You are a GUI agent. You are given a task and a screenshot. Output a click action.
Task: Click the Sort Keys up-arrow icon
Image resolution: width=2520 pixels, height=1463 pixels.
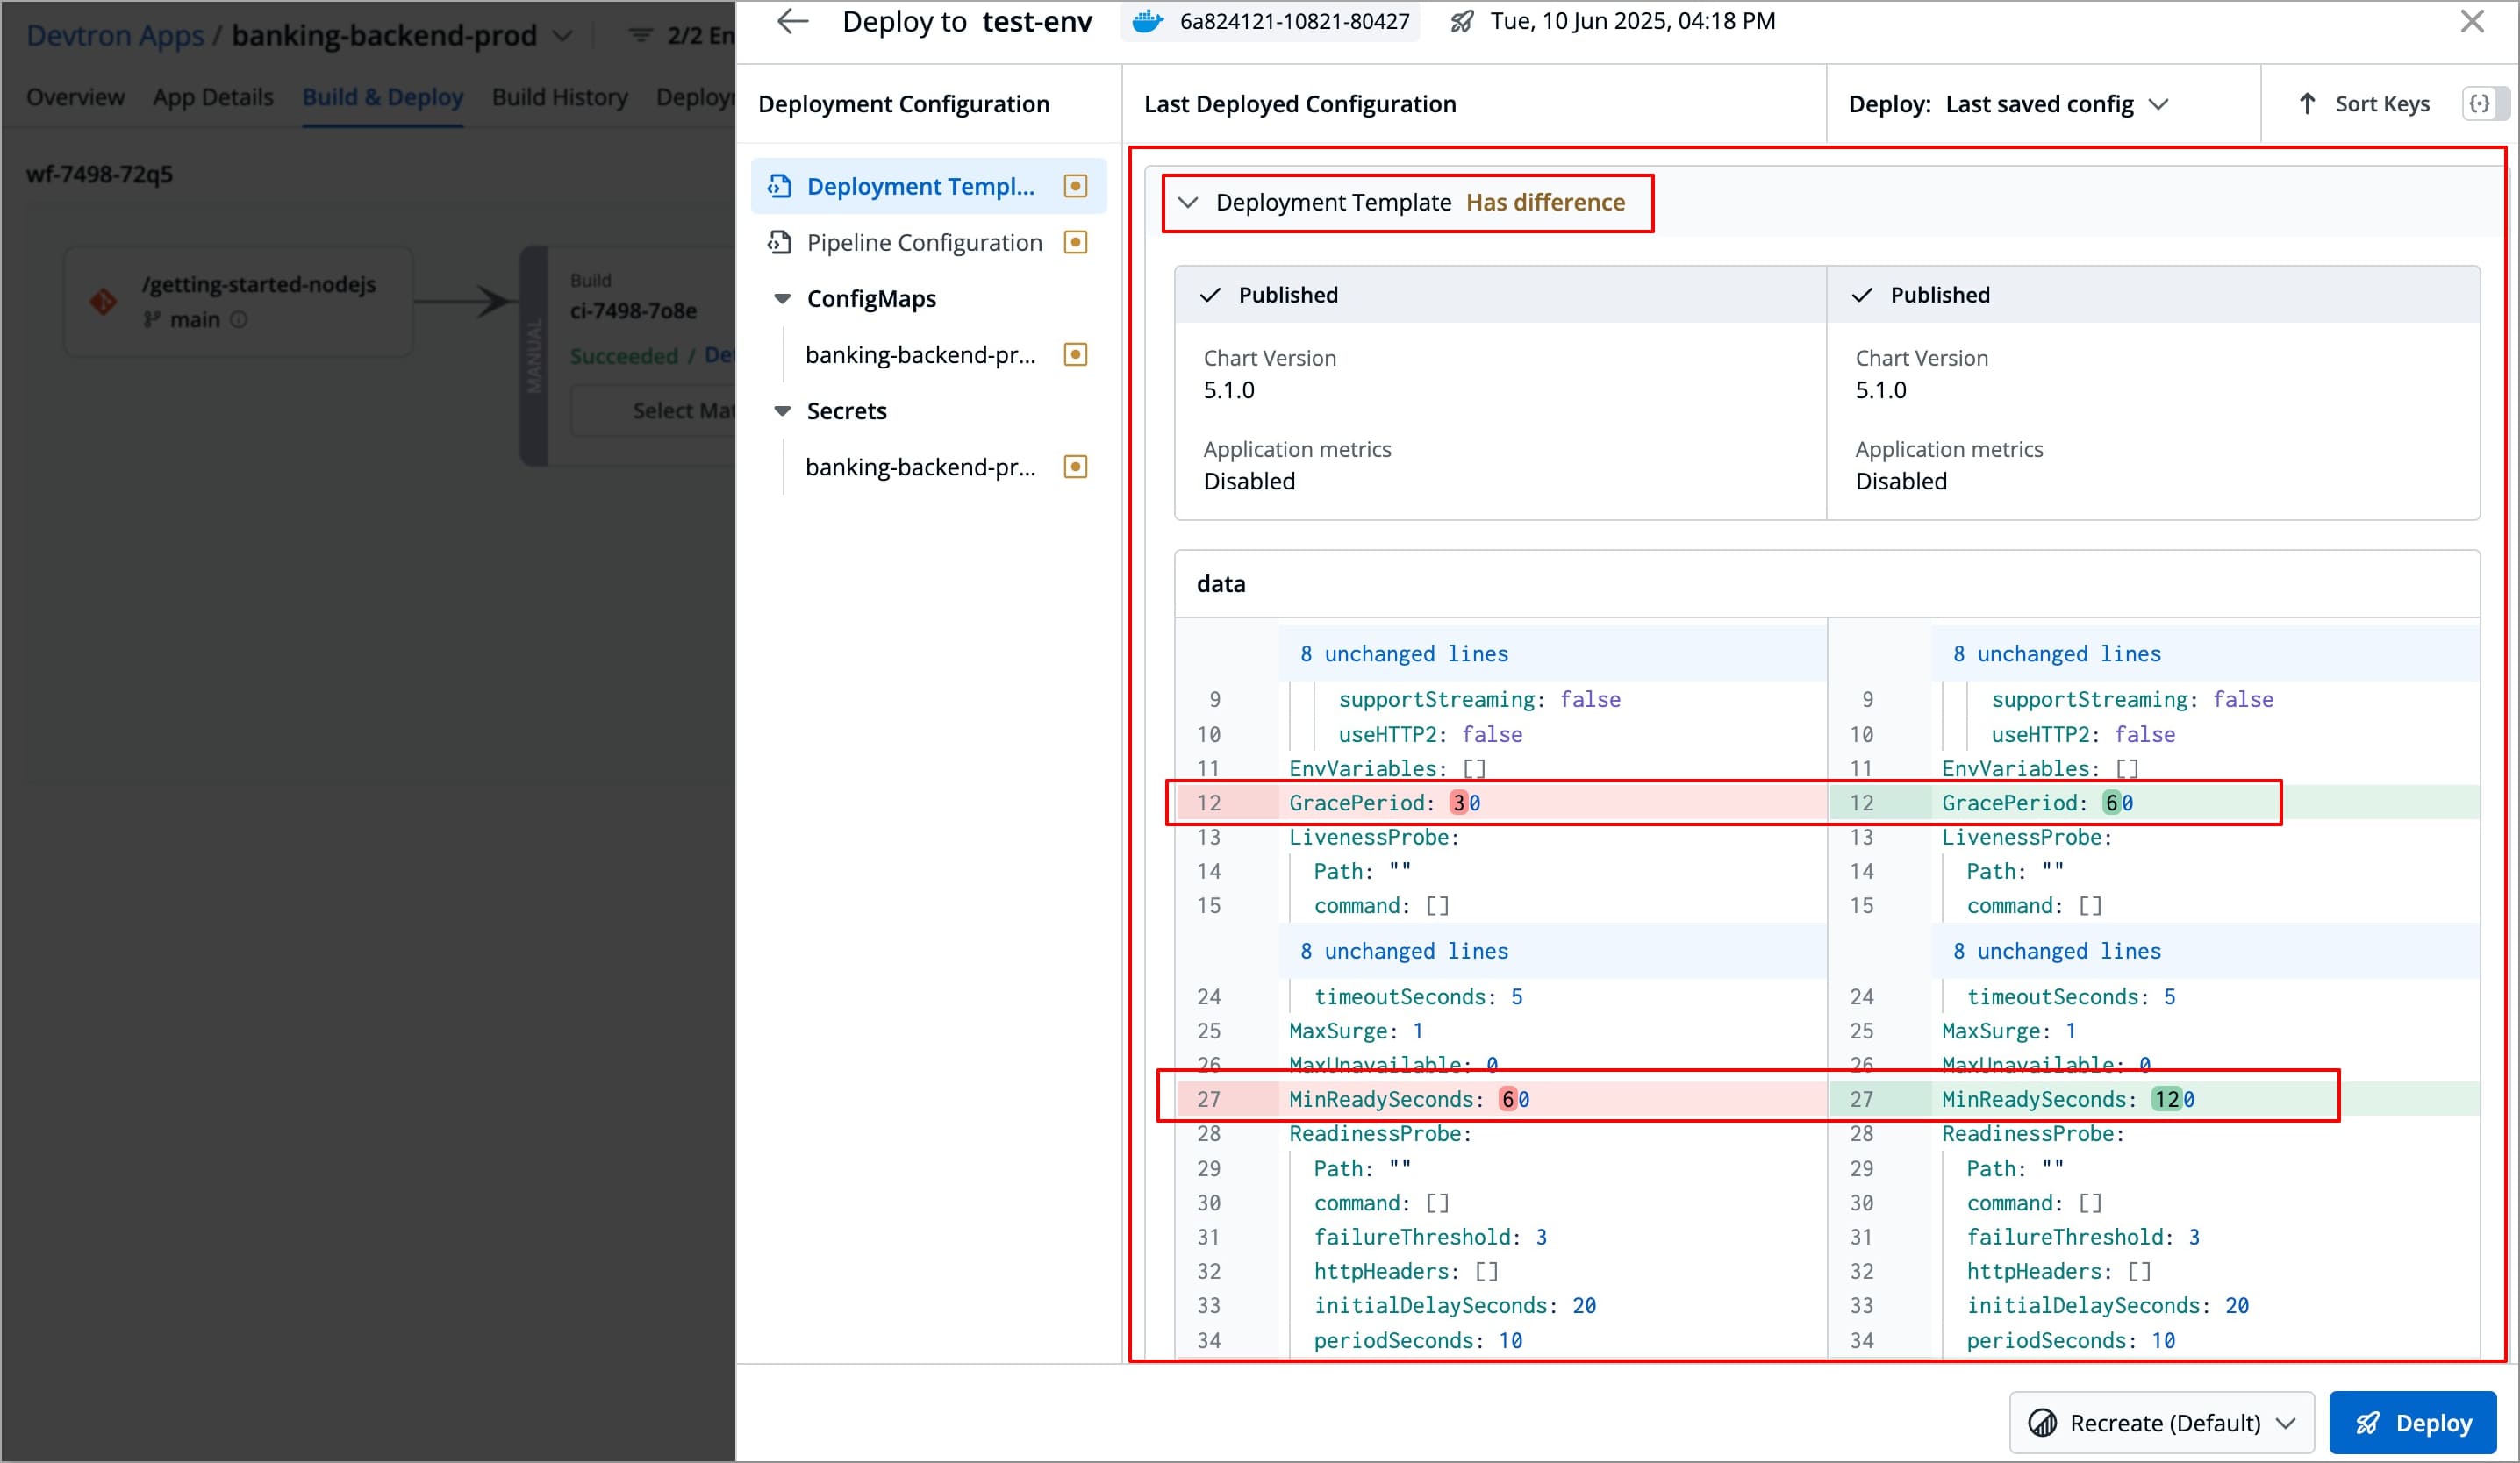2306,103
